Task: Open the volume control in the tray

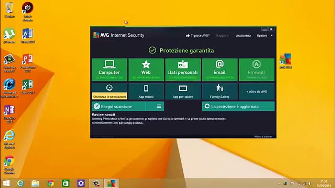Action: click(310, 183)
